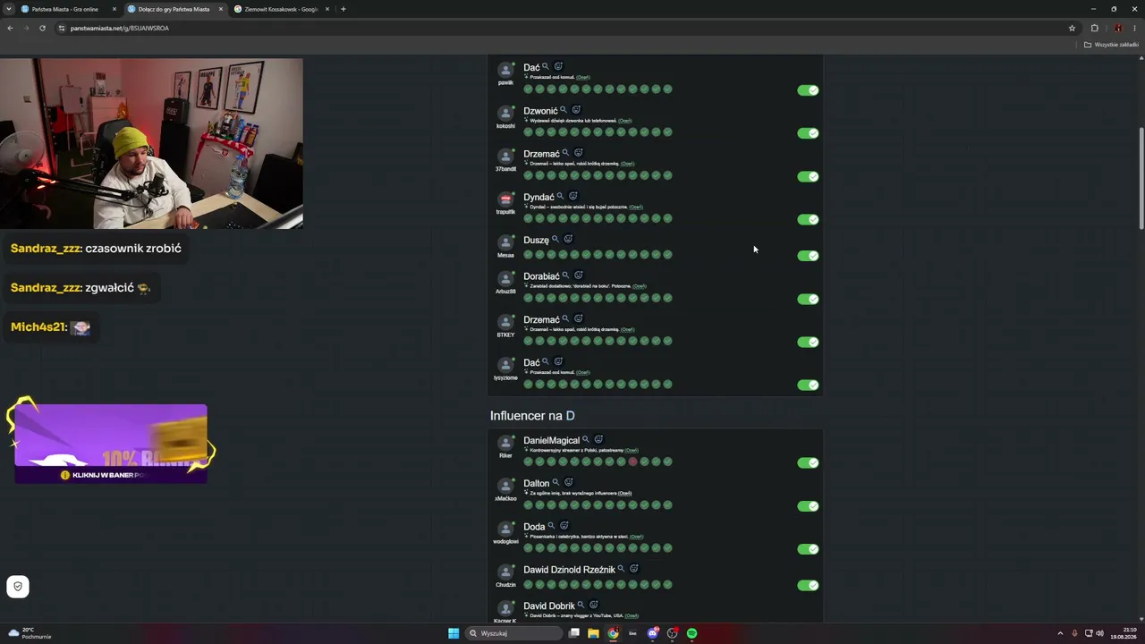
Task: Click the streamer webcam video overlay
Action: (x=151, y=143)
